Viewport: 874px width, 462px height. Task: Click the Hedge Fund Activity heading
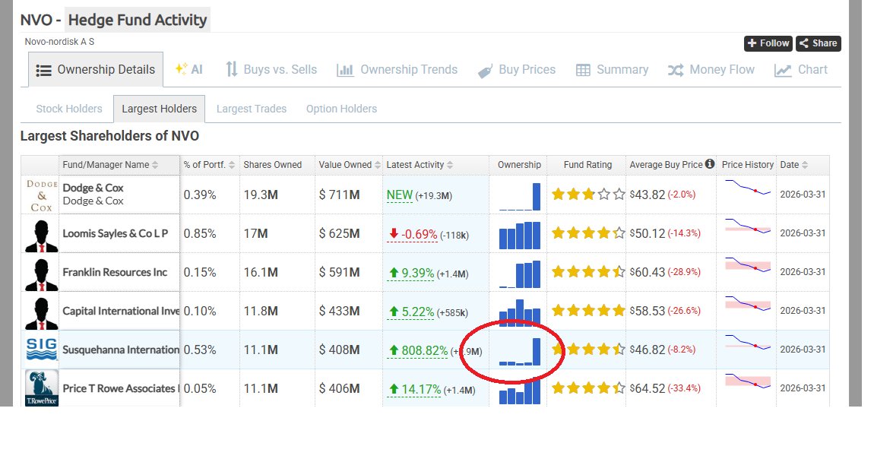coord(138,20)
